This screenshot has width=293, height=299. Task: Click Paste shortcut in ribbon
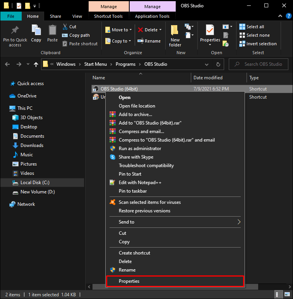tap(80, 44)
